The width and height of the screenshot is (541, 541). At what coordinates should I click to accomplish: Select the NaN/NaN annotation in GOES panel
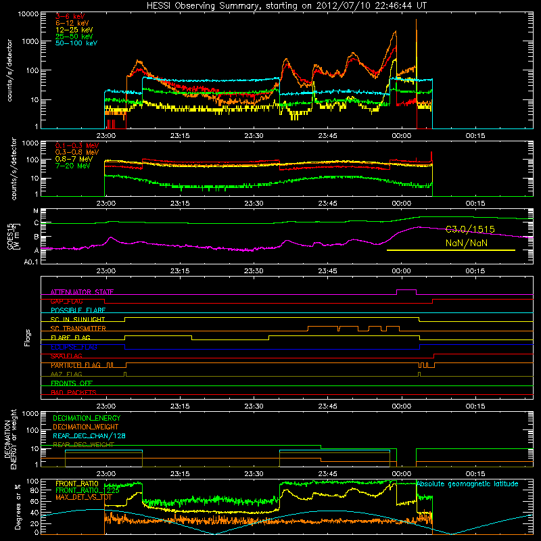click(467, 243)
